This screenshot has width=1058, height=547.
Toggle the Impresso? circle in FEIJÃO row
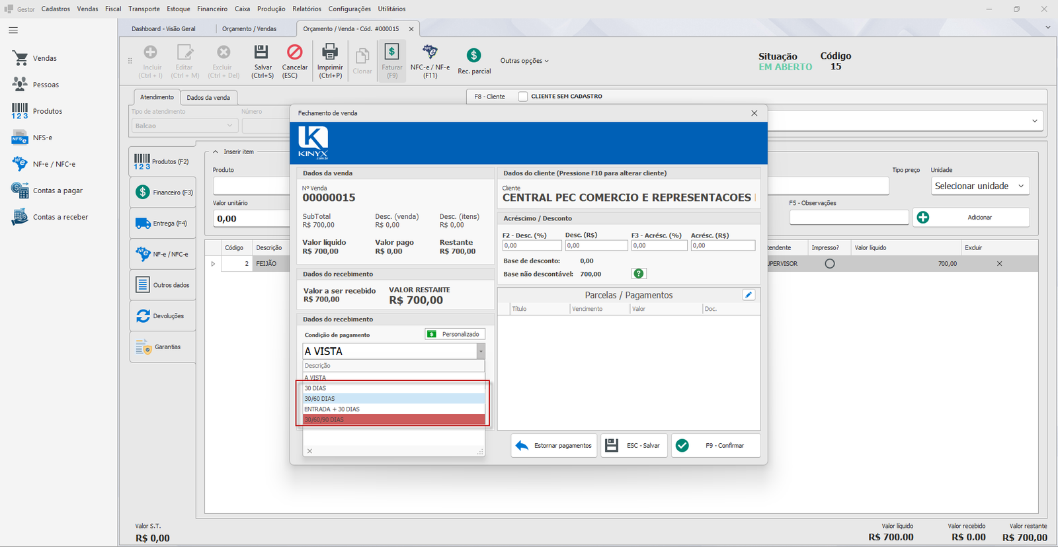830,264
